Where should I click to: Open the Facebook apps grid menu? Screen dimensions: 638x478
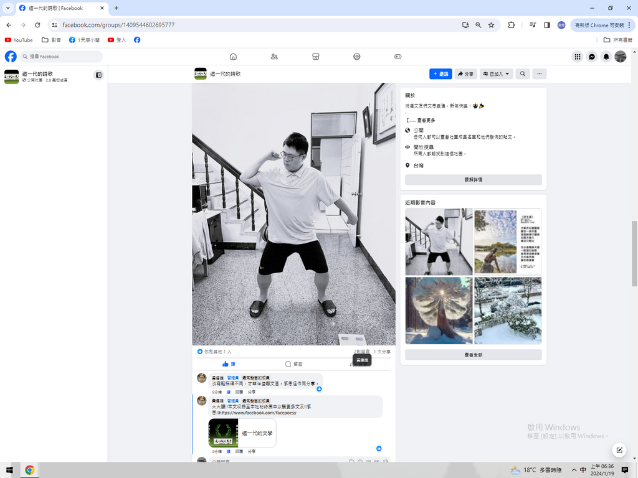578,57
